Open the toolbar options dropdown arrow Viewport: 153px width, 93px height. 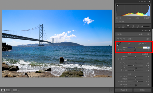(x=112, y=90)
